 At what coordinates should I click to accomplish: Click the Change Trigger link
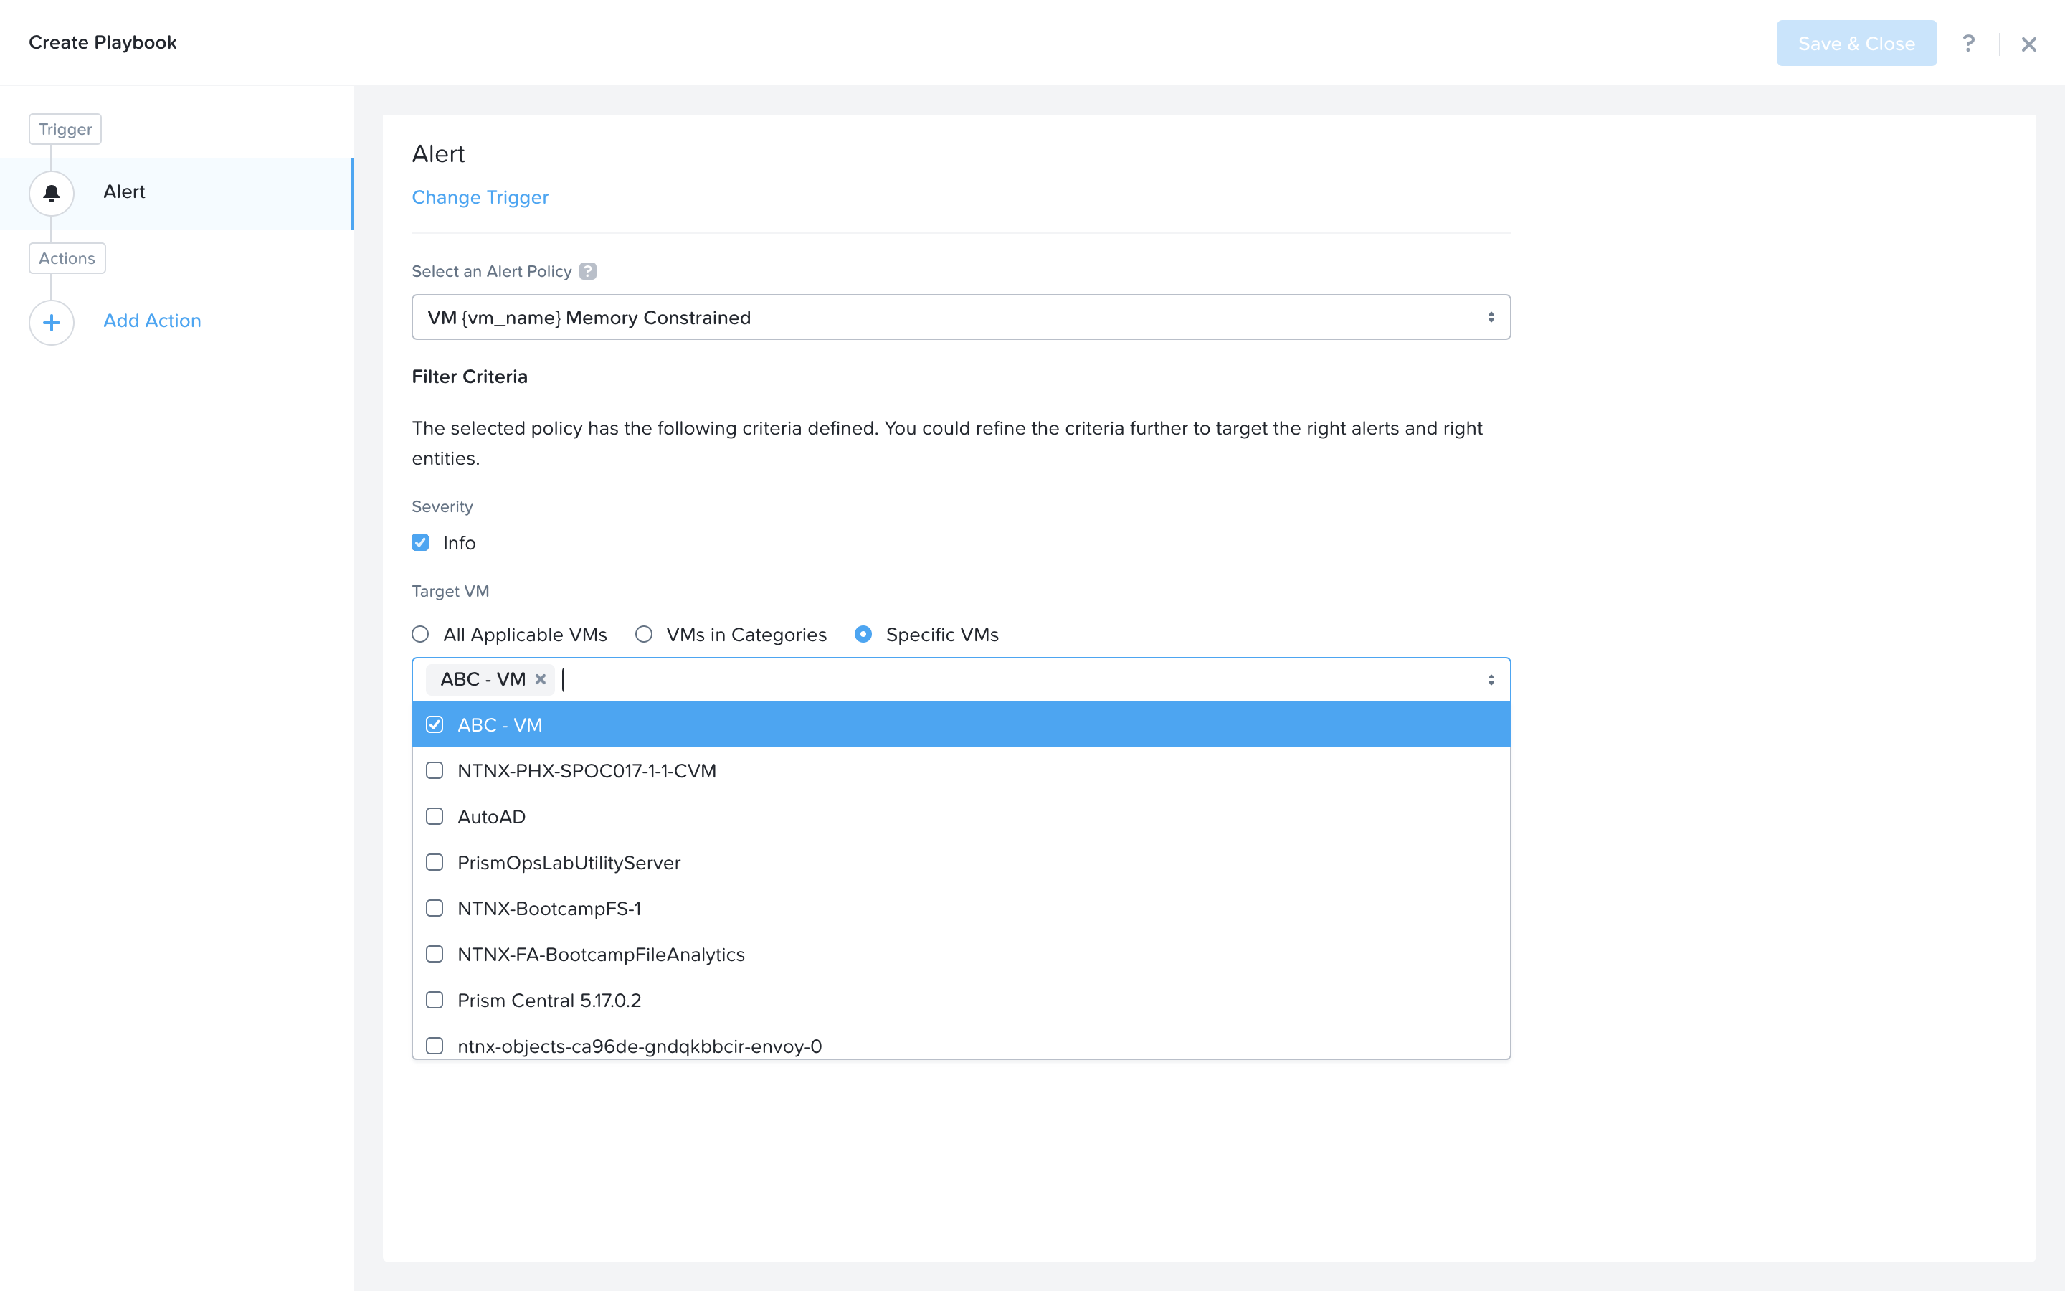480,197
